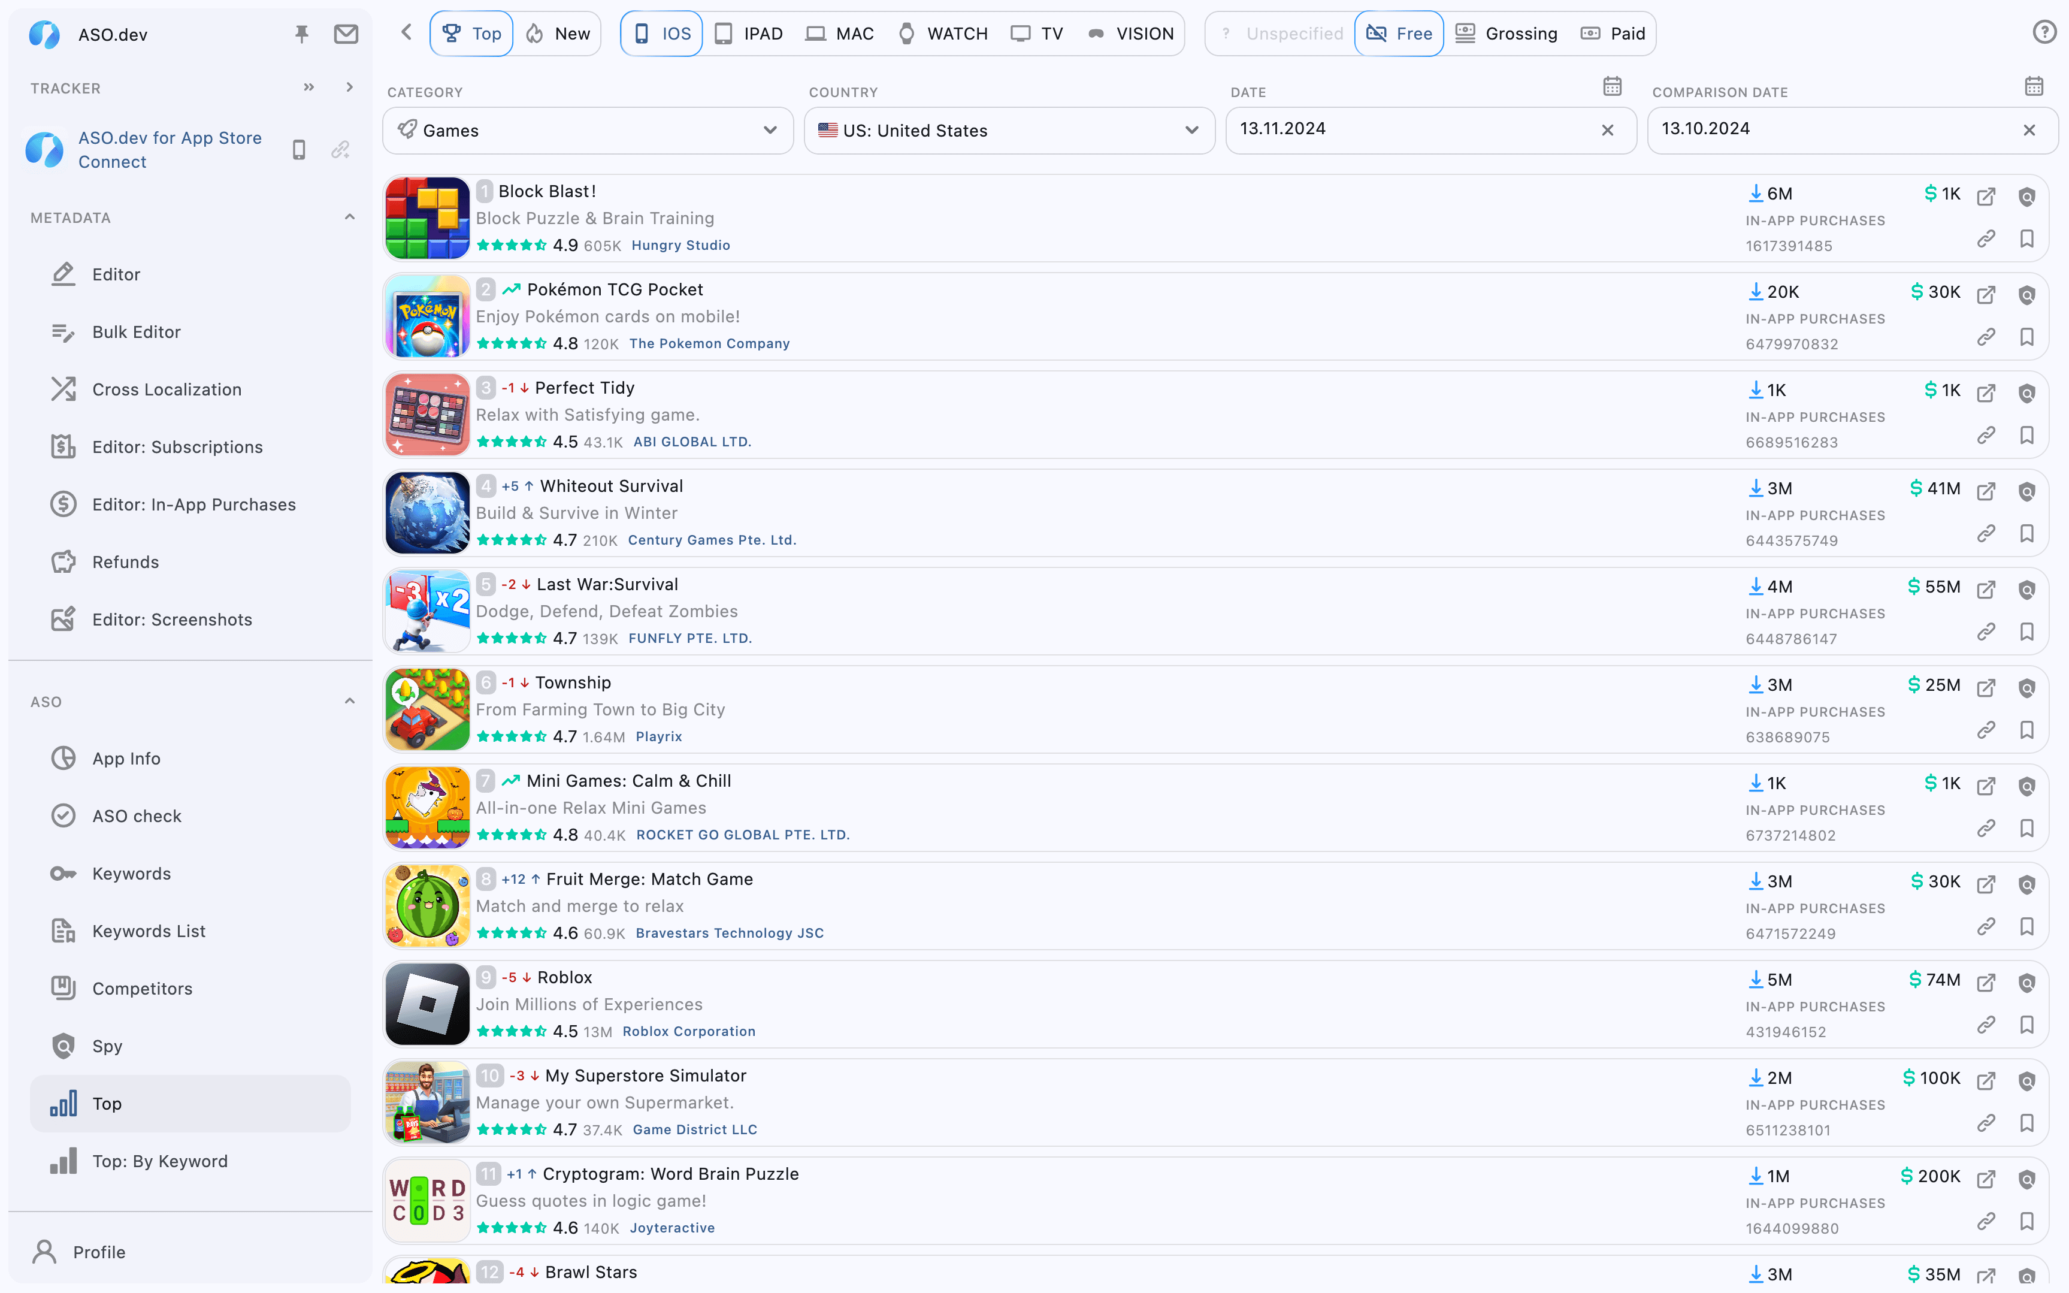2069x1293 pixels.
Task: Select the Keywords tool in sidebar
Action: [131, 873]
